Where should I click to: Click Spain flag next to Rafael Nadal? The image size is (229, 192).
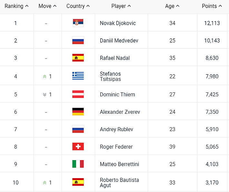[x=78, y=58]
